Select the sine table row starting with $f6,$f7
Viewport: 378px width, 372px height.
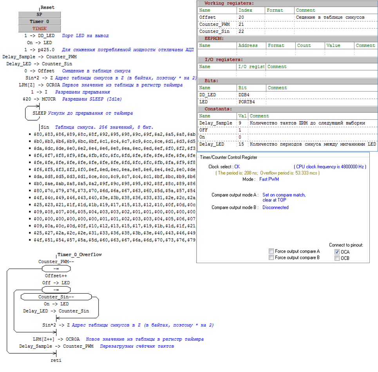tap(114, 155)
